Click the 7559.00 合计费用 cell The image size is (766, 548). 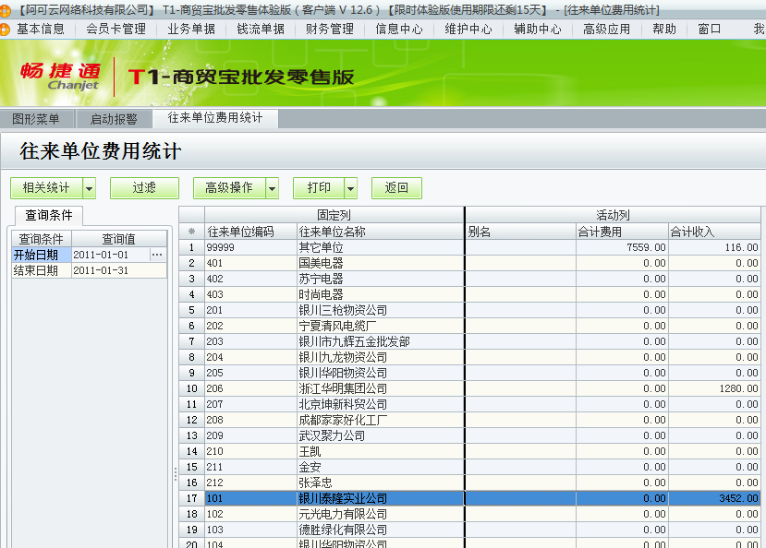coord(622,247)
